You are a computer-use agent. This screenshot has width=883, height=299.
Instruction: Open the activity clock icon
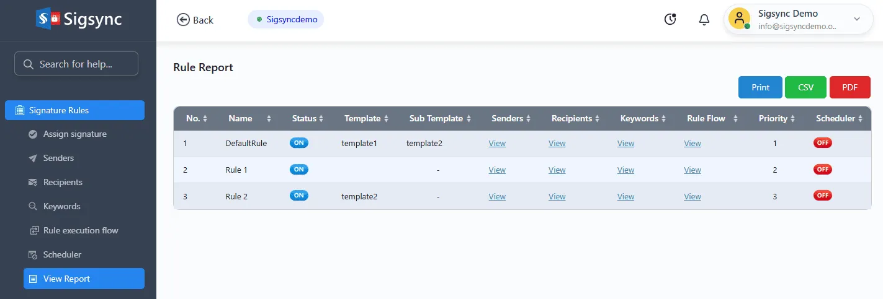pos(670,19)
